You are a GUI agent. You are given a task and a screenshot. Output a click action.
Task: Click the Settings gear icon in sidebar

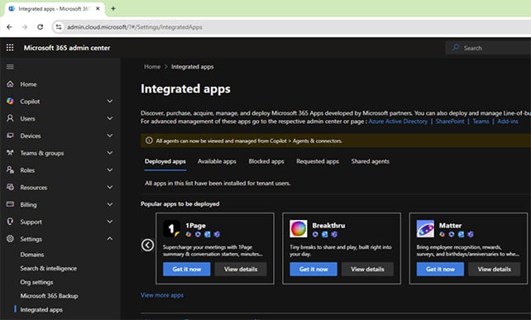[x=10, y=239]
